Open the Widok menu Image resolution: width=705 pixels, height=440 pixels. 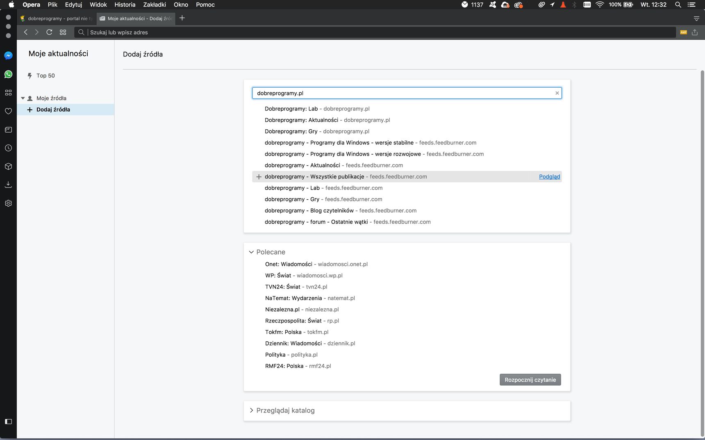tap(98, 5)
